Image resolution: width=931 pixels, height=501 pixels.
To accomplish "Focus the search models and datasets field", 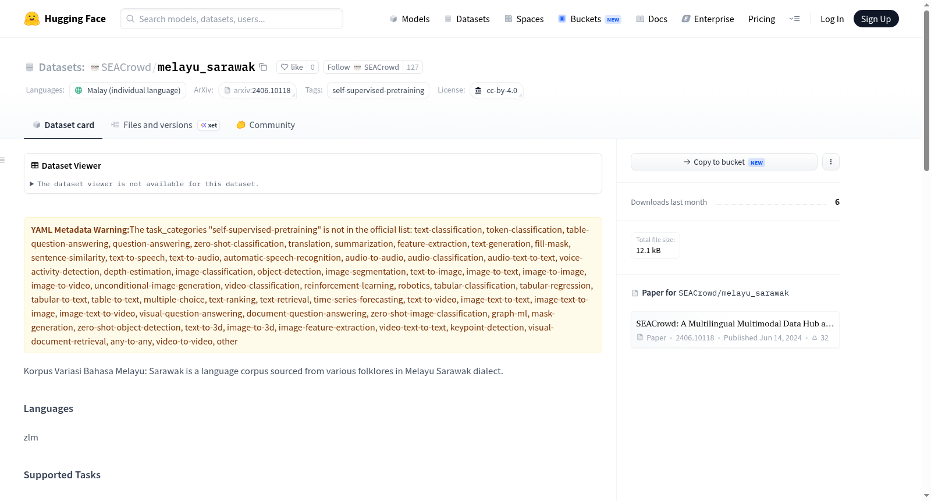I will pyautogui.click(x=232, y=19).
